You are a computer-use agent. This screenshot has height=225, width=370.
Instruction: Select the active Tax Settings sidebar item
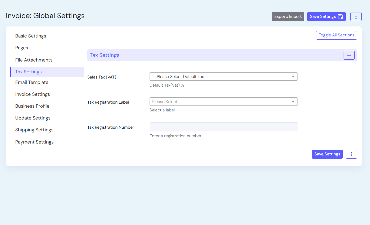coord(29,72)
